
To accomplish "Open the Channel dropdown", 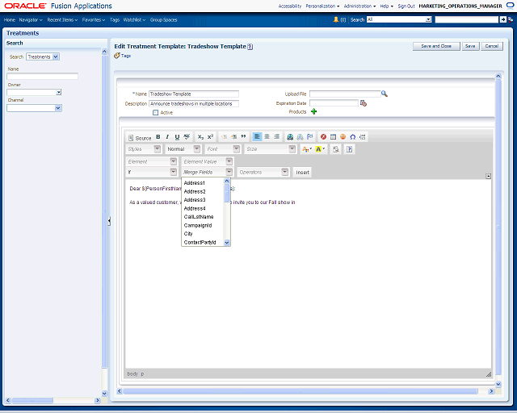I will point(58,108).
